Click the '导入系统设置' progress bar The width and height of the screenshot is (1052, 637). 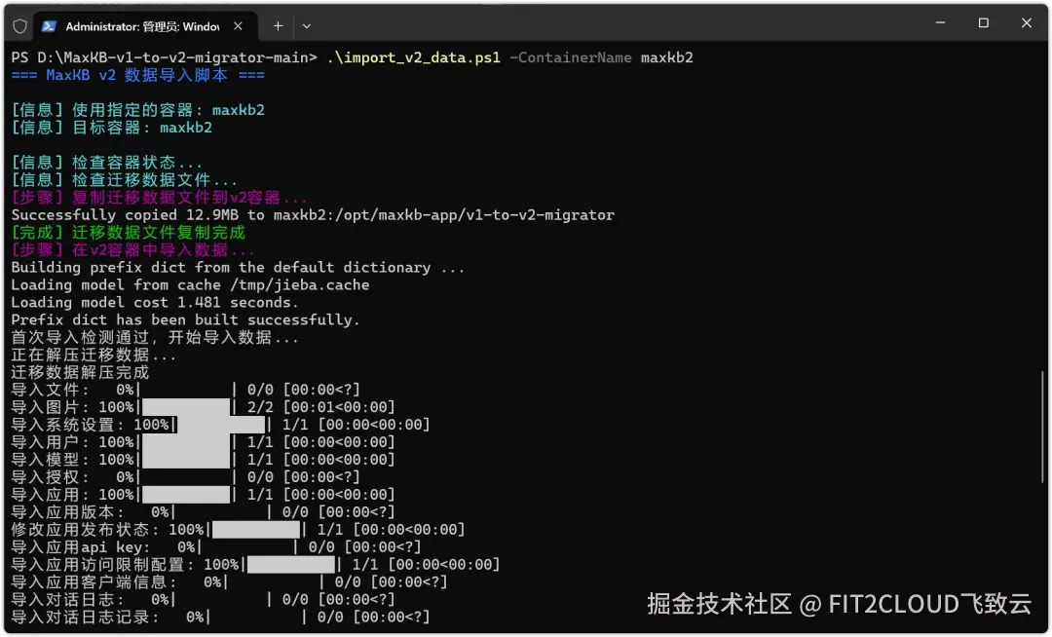pos(221,424)
